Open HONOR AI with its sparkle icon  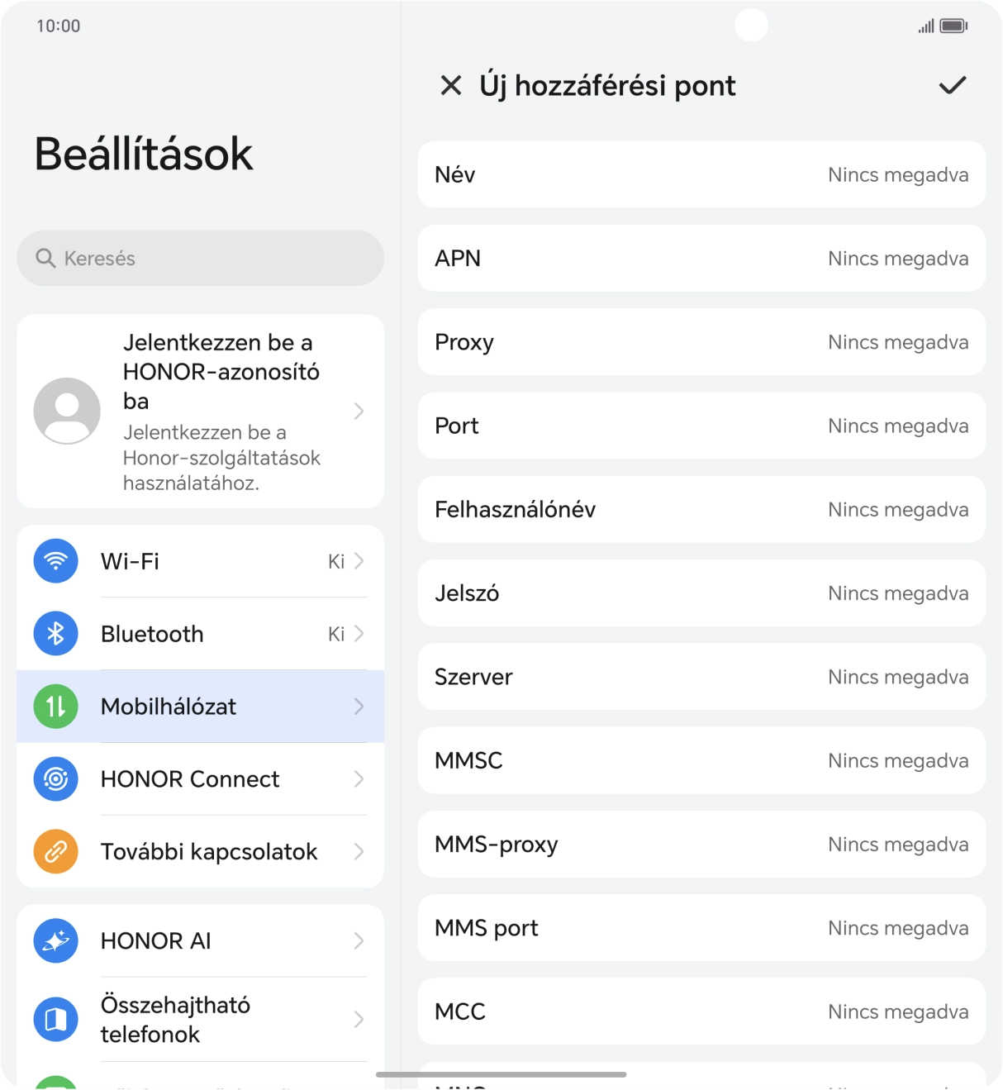pos(55,940)
